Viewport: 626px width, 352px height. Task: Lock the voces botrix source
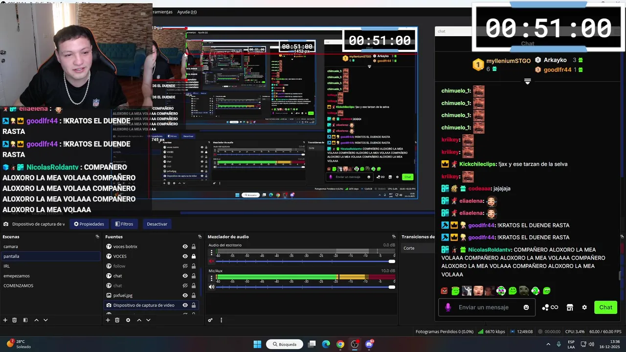pos(194,246)
